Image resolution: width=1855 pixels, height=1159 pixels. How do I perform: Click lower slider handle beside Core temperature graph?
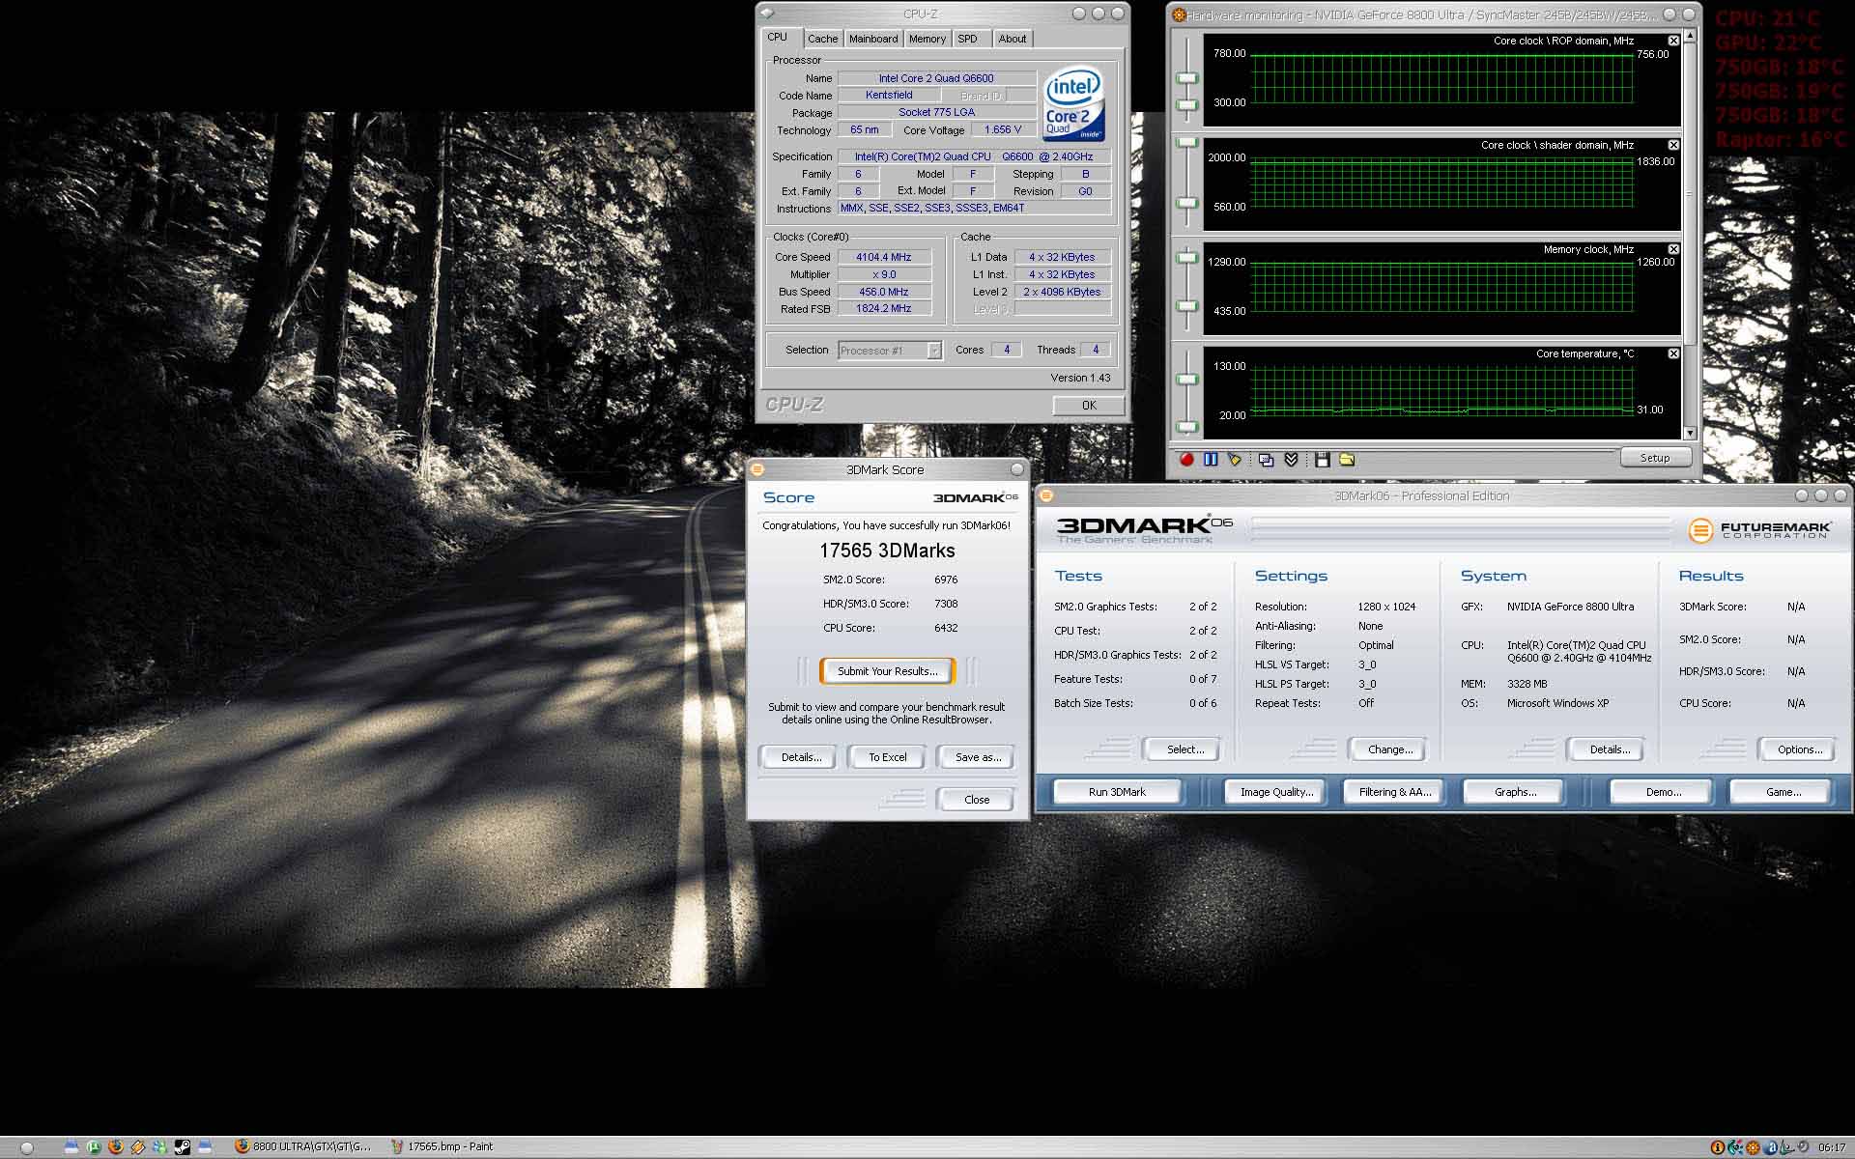click(1187, 426)
